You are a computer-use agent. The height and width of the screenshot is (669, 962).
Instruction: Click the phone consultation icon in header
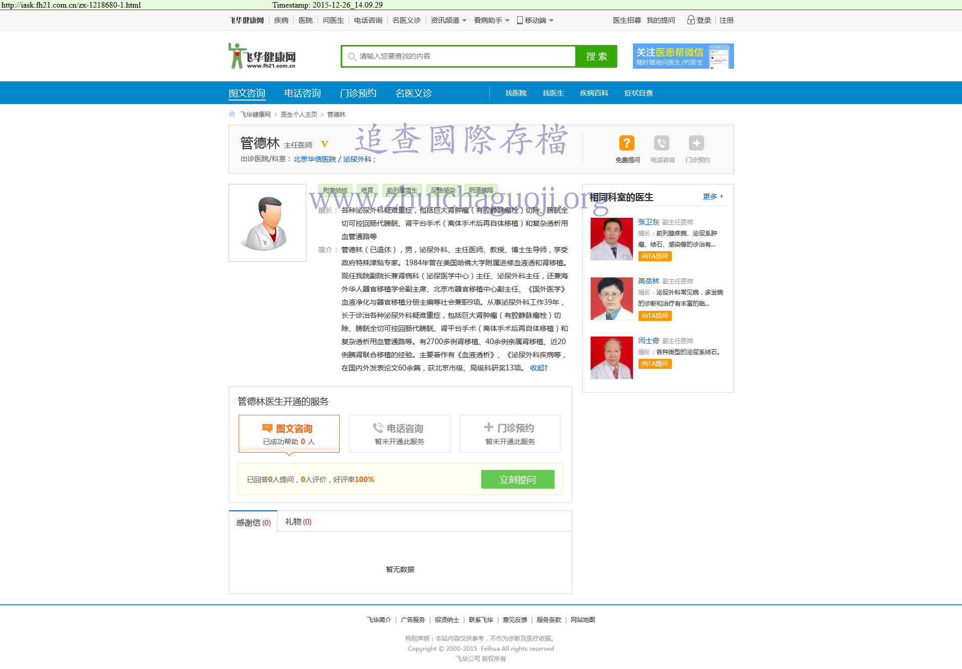pyautogui.click(x=661, y=144)
